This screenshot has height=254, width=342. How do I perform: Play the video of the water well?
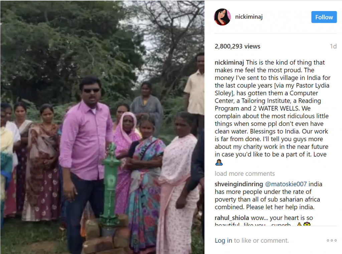(x=102, y=127)
